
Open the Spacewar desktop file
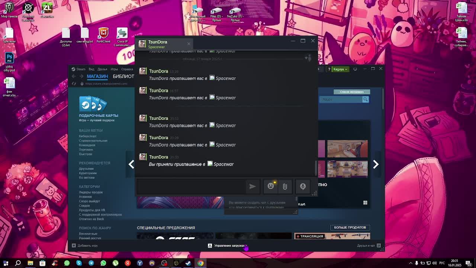click(9, 35)
